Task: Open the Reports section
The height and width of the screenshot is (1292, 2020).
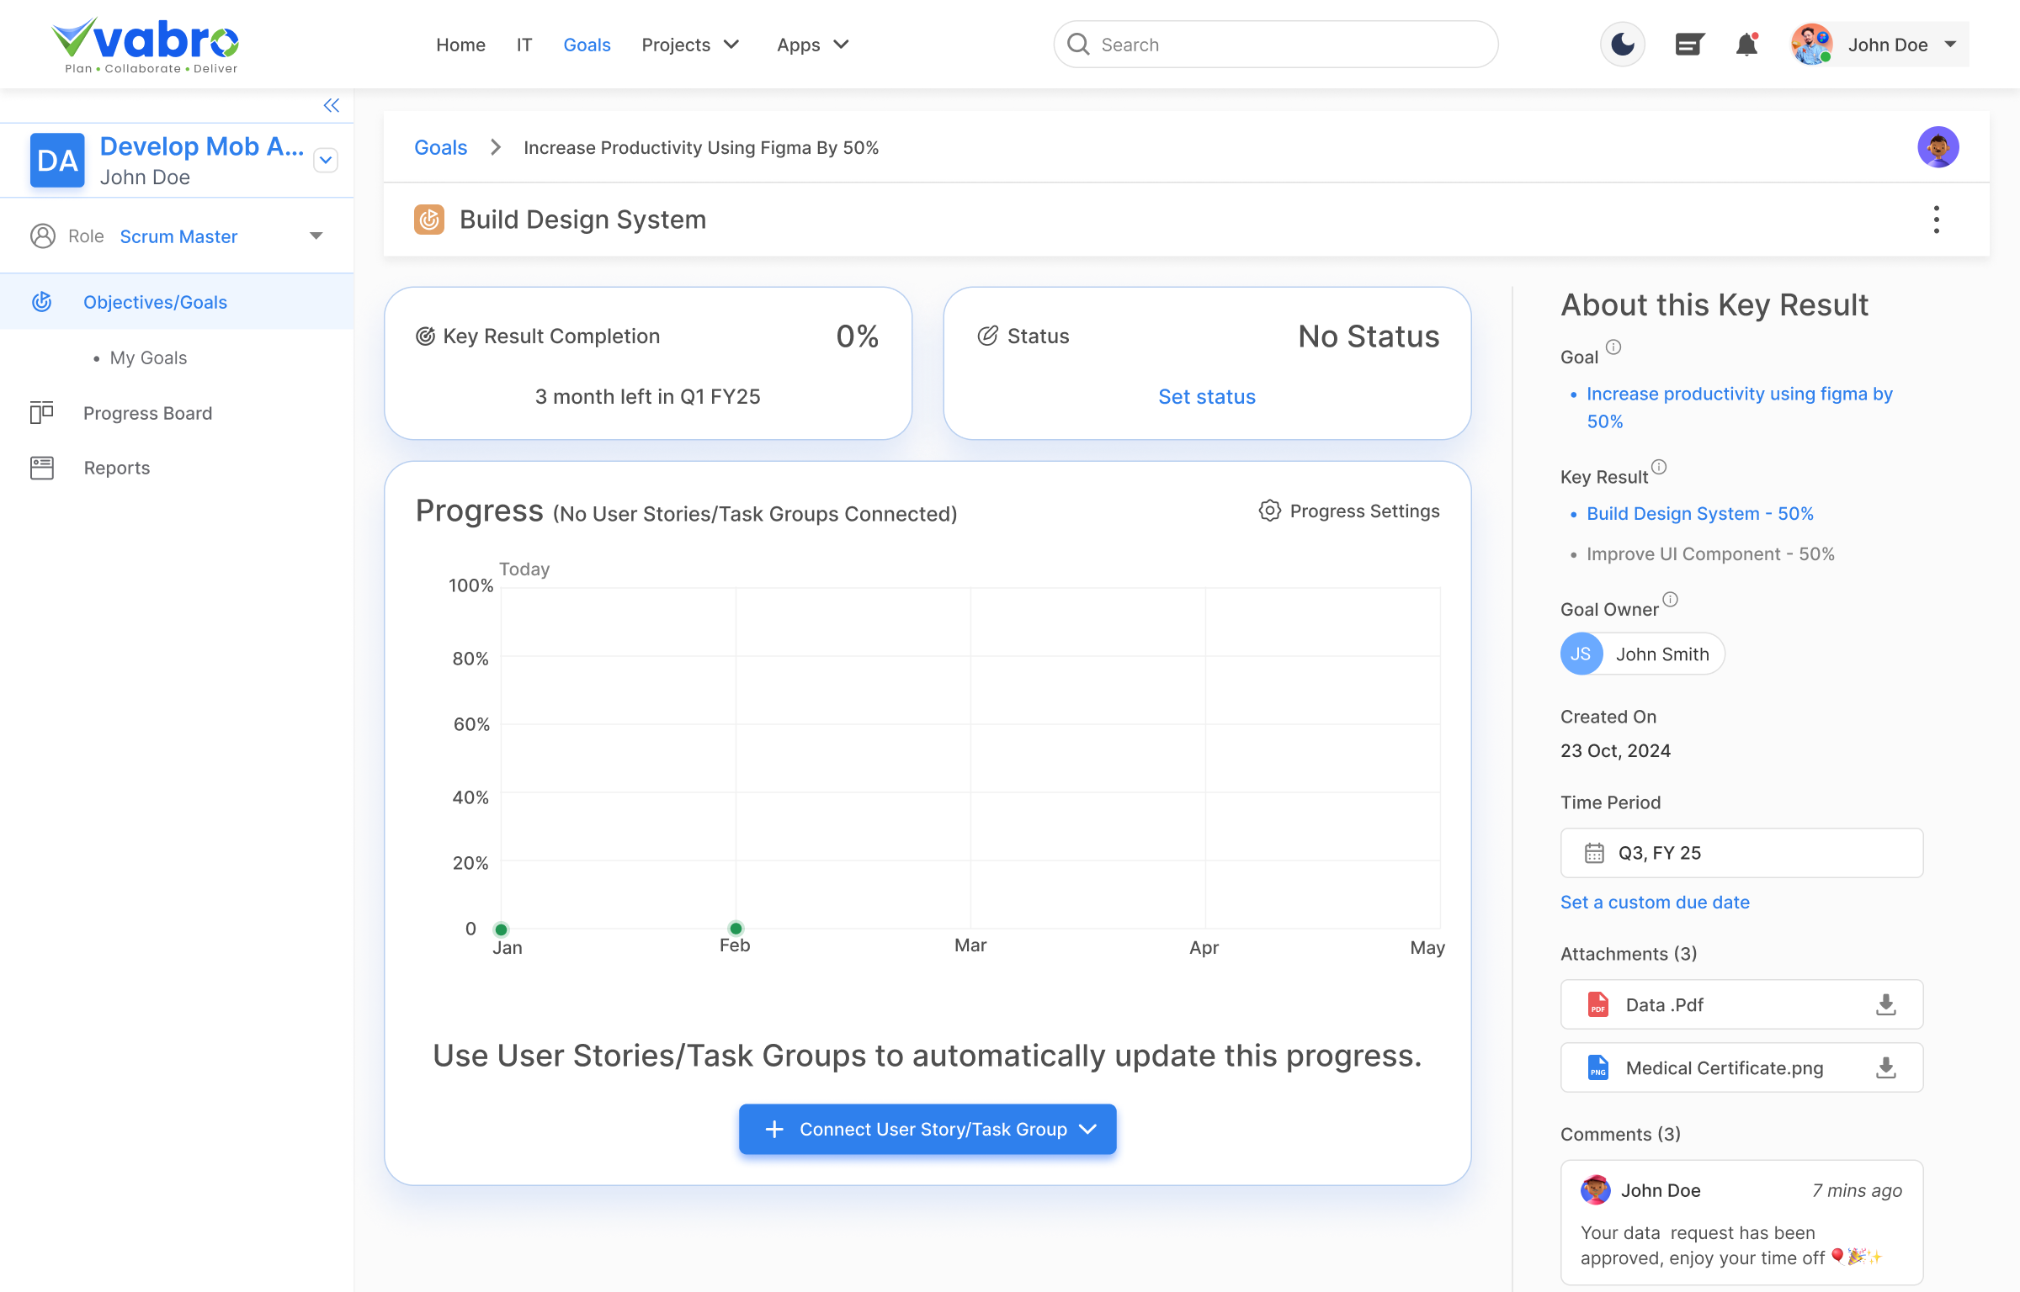Action: pos(116,468)
